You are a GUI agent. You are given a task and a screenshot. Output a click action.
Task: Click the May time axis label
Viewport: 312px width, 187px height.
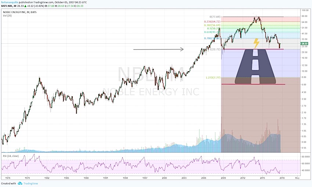click(297, 178)
